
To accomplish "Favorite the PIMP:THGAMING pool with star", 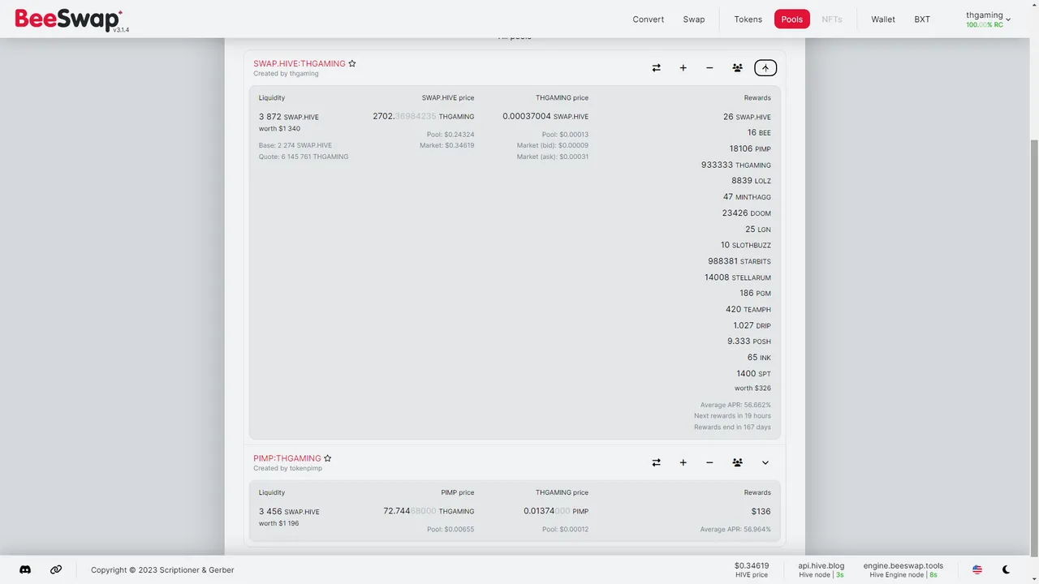I will pyautogui.click(x=328, y=458).
